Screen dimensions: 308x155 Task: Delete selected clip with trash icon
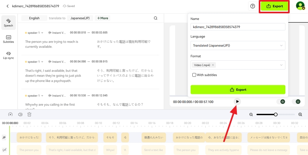tap(29, 114)
